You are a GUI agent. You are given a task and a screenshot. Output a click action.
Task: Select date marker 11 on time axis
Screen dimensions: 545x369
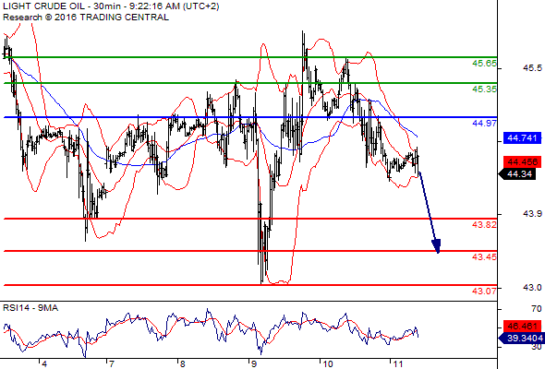(x=398, y=363)
